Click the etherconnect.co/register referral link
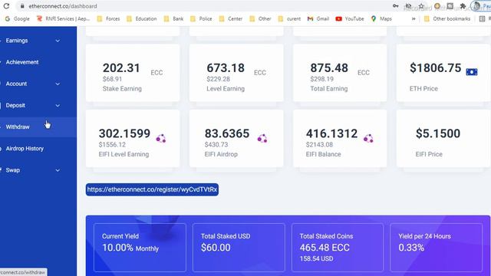The width and height of the screenshot is (491, 276). pos(152,189)
